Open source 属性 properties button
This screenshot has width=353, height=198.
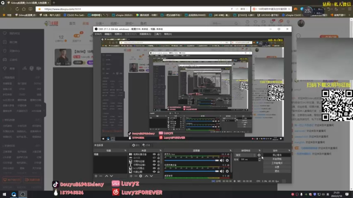click(x=136, y=145)
